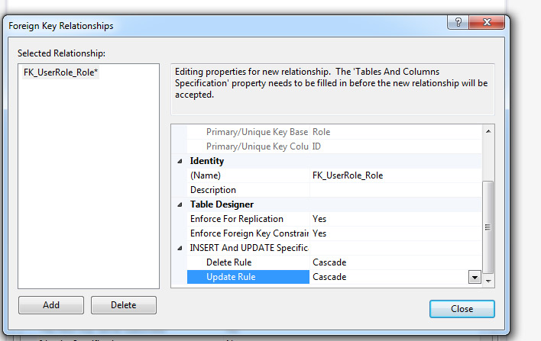Open the Update Rule dropdown arrow
The height and width of the screenshot is (341, 541).
475,277
